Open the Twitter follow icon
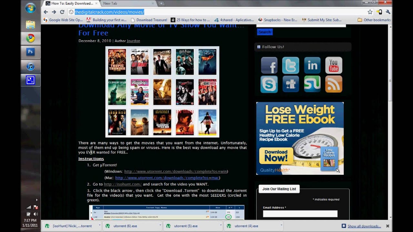The image size is (413, 232). [x=291, y=65]
